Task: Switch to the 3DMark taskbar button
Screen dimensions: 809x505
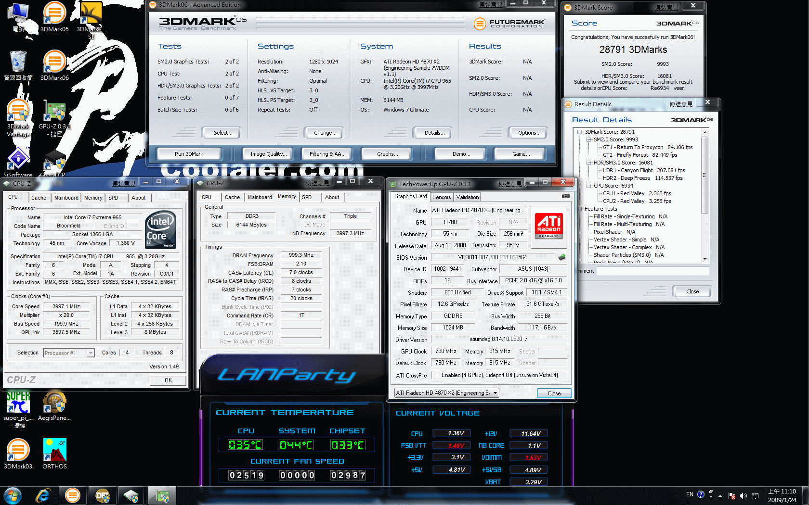Action: coord(73,495)
